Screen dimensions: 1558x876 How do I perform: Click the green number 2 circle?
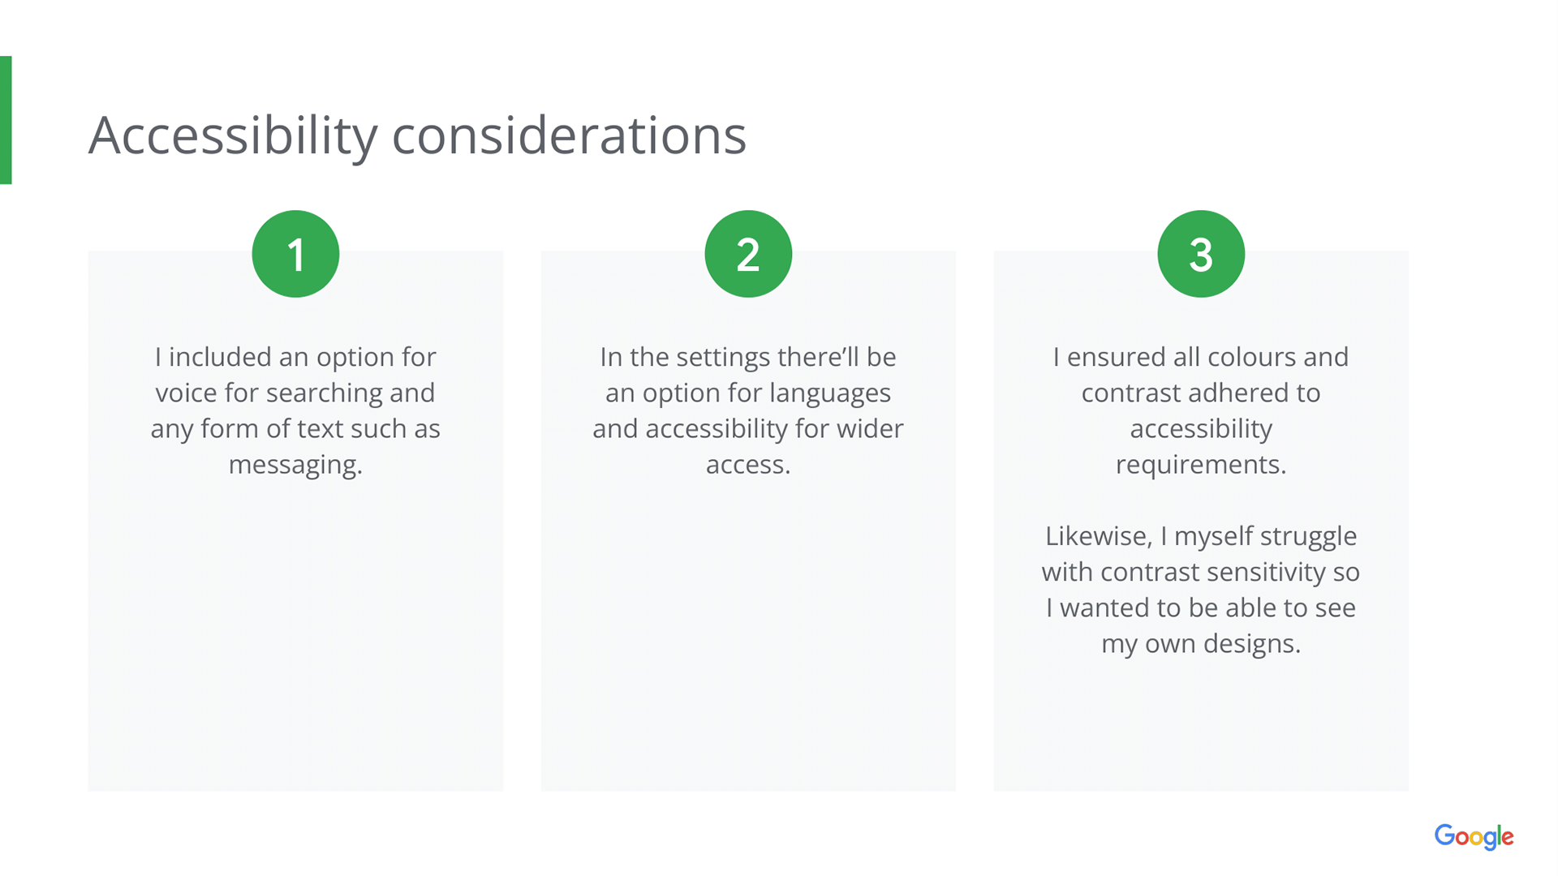tap(748, 254)
